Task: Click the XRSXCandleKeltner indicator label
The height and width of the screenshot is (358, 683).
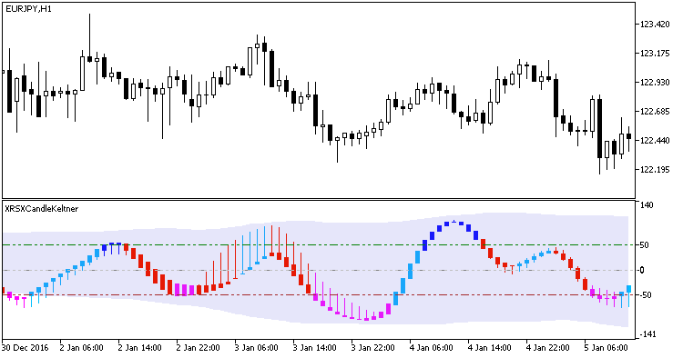Action: click(42, 209)
